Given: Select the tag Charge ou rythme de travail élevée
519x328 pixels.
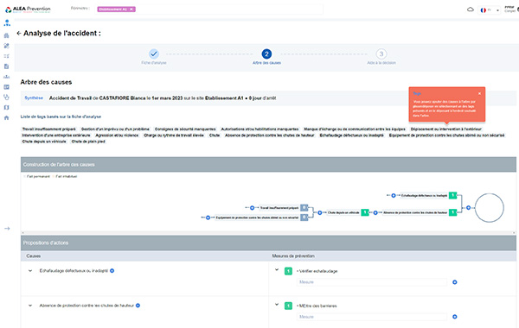Looking at the screenshot, I should tap(174, 136).
